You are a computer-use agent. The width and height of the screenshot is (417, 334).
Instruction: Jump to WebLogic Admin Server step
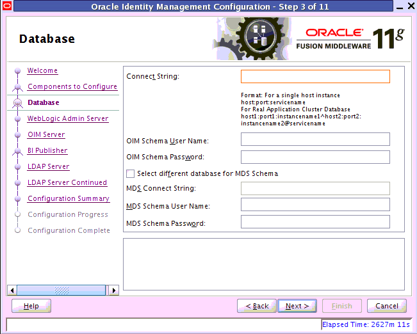point(68,118)
